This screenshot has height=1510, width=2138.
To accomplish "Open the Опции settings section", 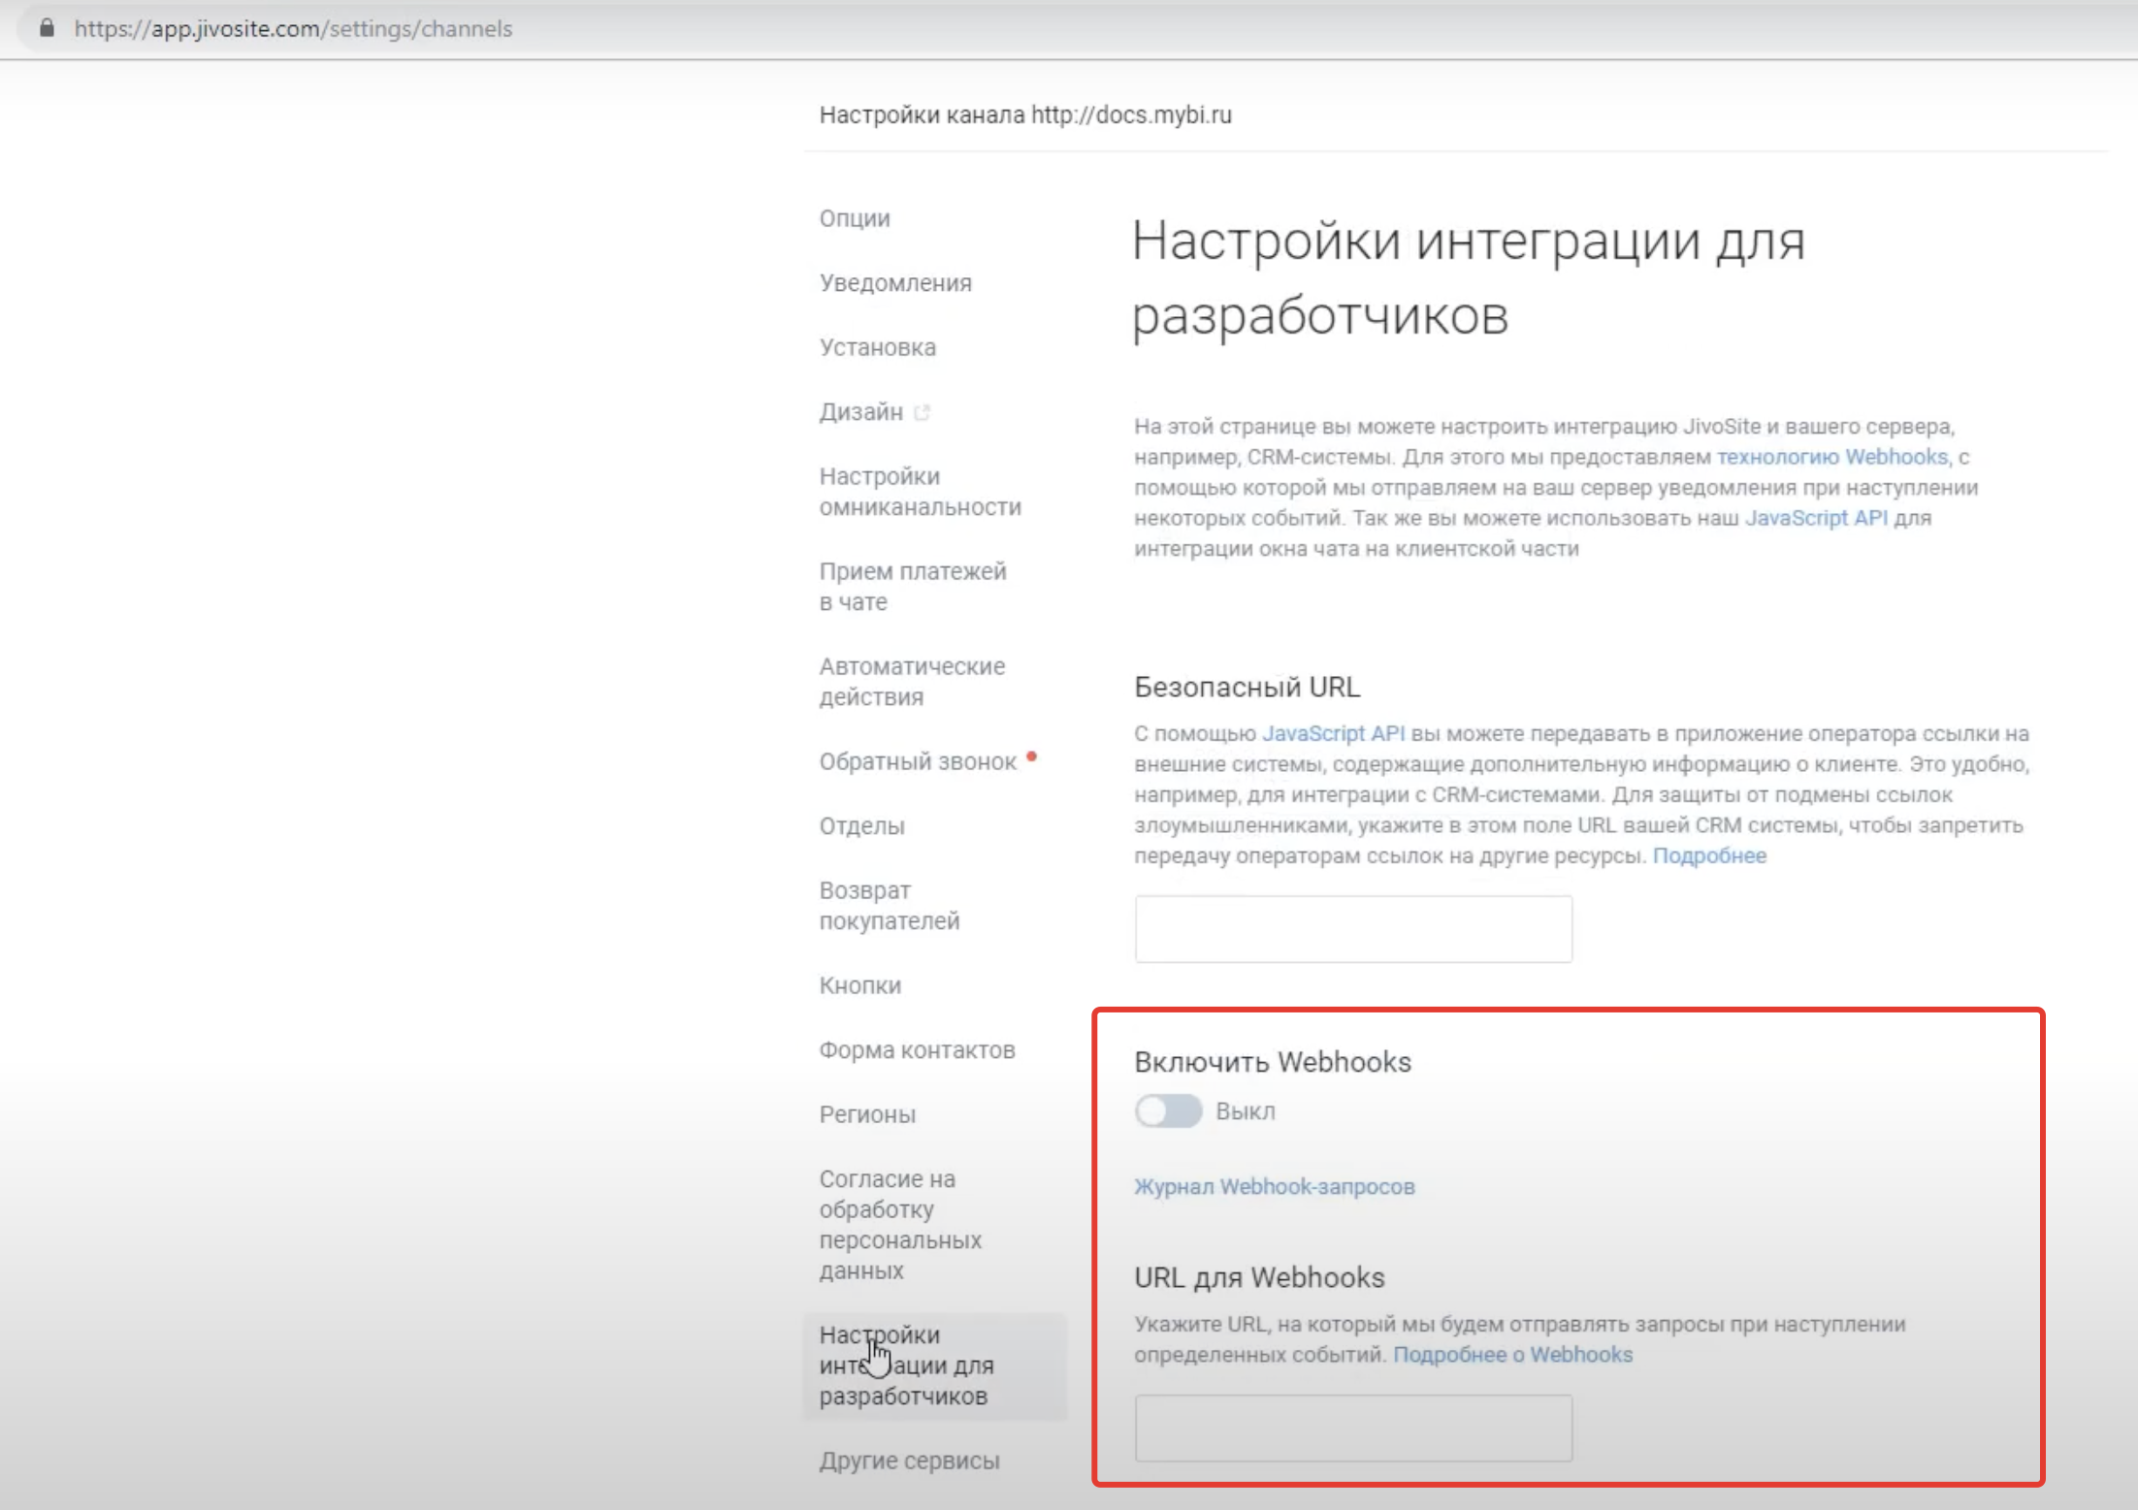I will tap(855, 218).
